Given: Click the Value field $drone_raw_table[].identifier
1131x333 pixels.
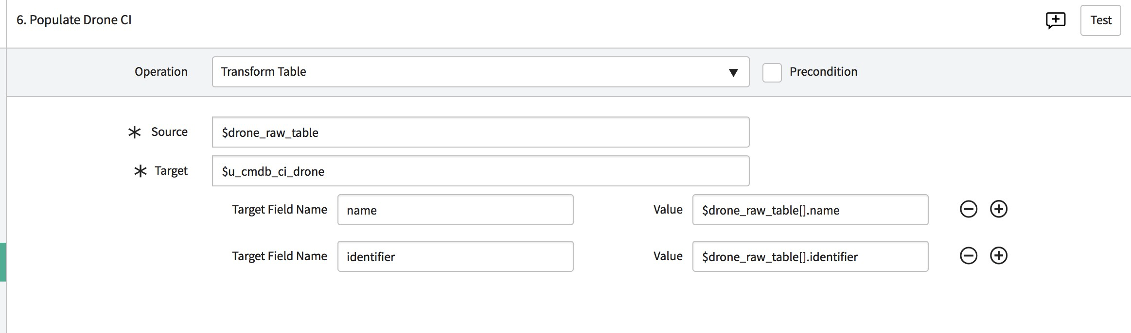Looking at the screenshot, I should pos(810,256).
